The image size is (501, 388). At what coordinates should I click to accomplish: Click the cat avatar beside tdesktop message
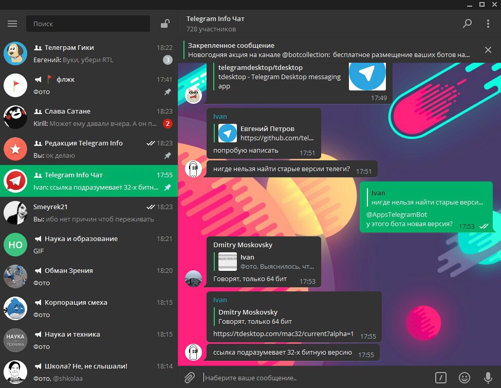point(193,95)
